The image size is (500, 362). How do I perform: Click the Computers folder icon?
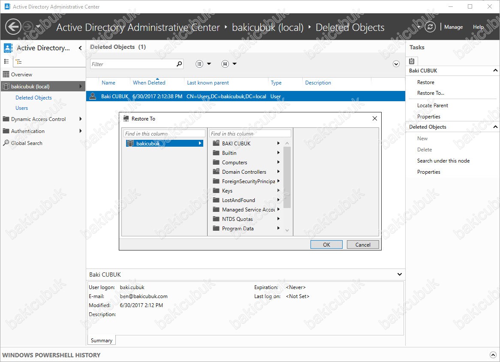tap(216, 162)
